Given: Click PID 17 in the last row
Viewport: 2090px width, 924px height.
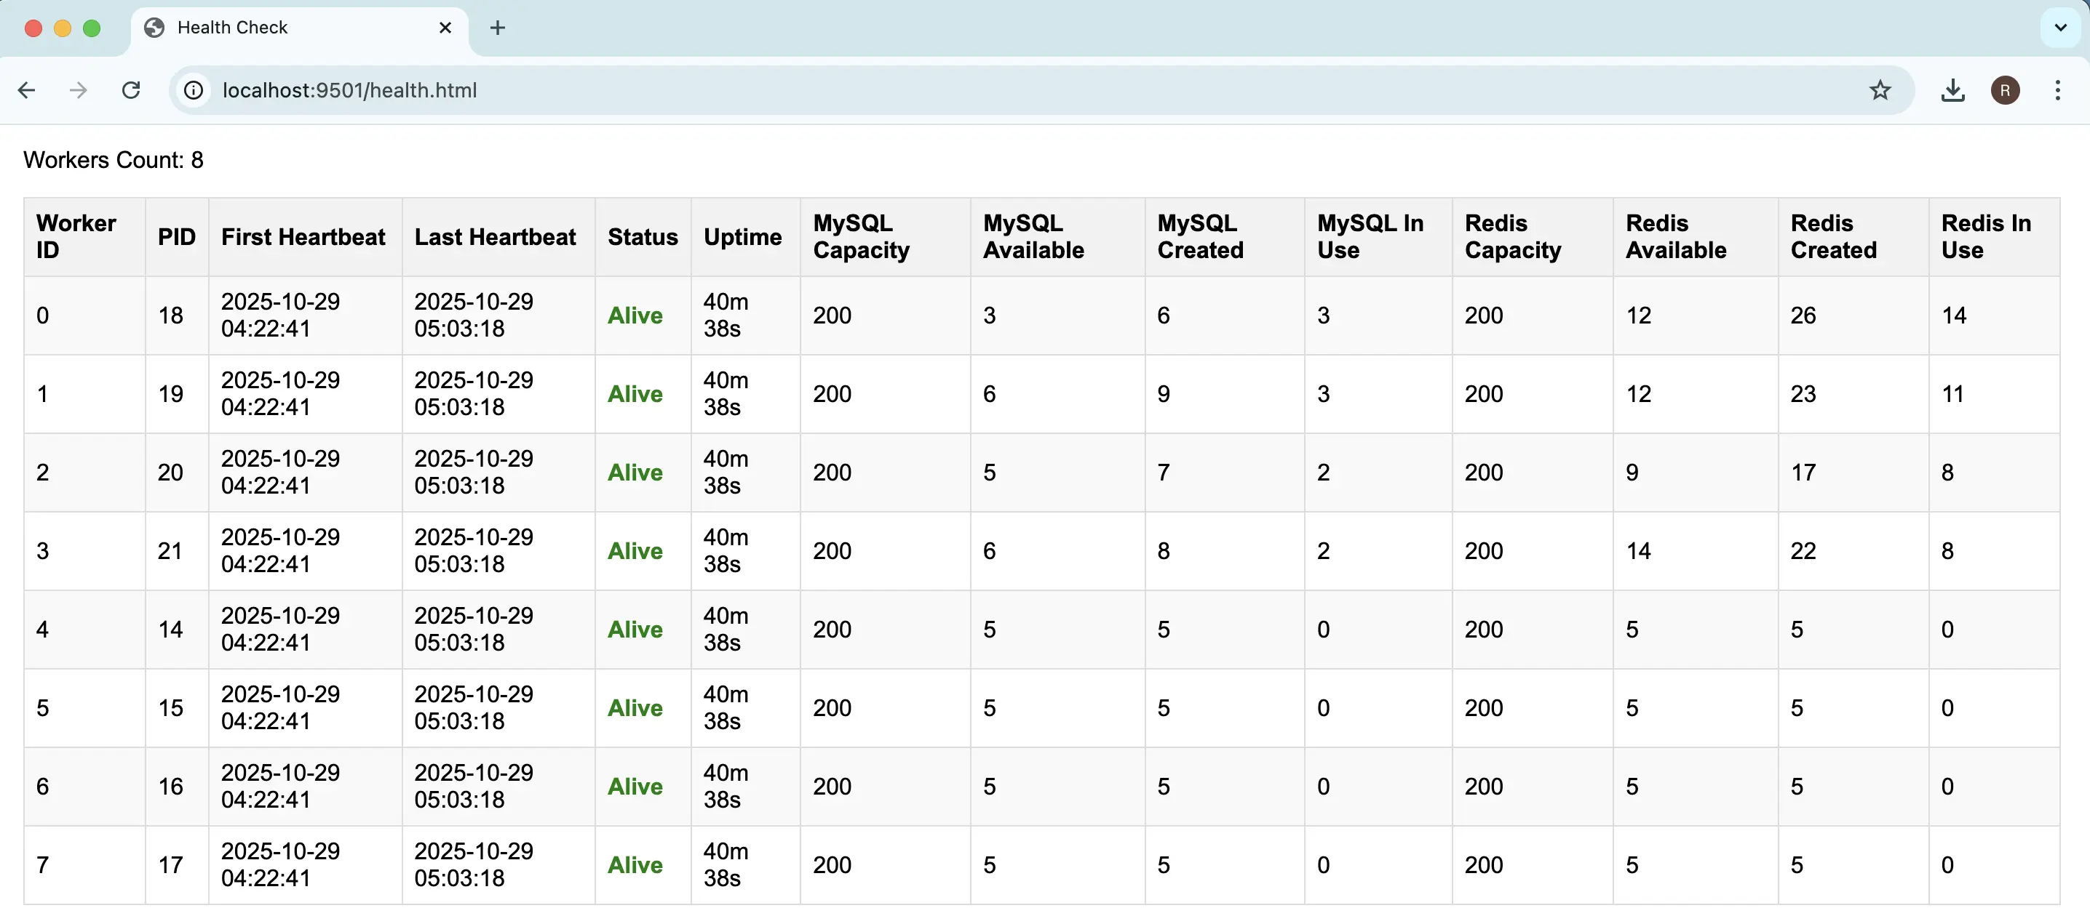Looking at the screenshot, I should pyautogui.click(x=170, y=865).
